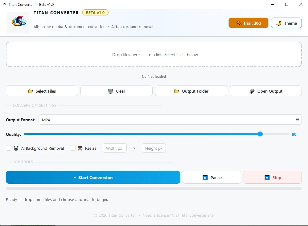The width and height of the screenshot is (308, 226).
Task: Click the trash icon on the Clear button
Action: (110, 91)
